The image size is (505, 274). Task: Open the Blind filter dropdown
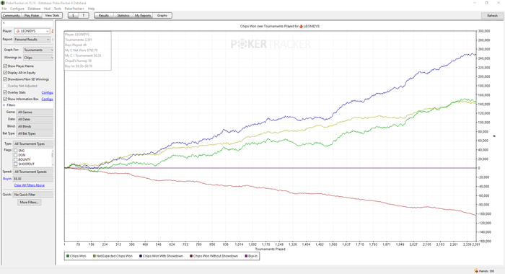pos(35,126)
